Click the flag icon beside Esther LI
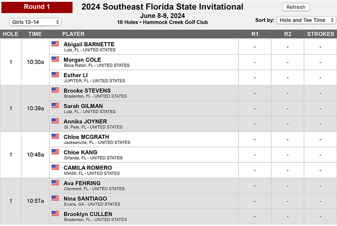 (x=55, y=74)
